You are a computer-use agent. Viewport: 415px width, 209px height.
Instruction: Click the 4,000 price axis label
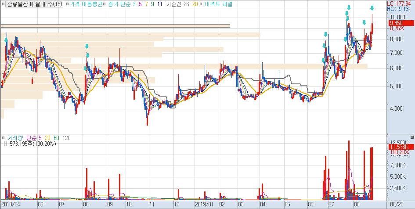coord(396,108)
